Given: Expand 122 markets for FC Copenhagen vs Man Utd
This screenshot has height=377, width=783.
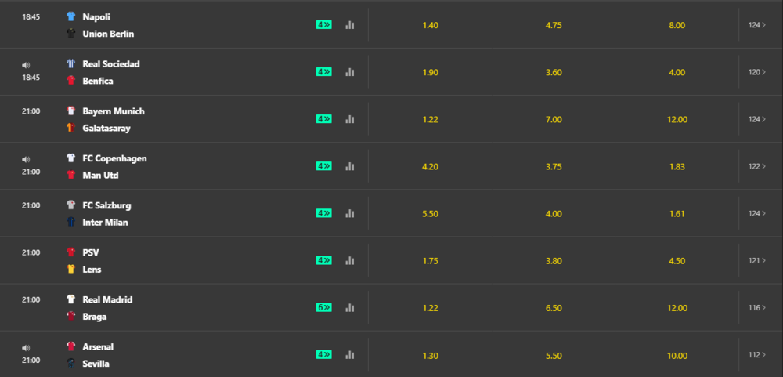Looking at the screenshot, I should pyautogui.click(x=757, y=166).
